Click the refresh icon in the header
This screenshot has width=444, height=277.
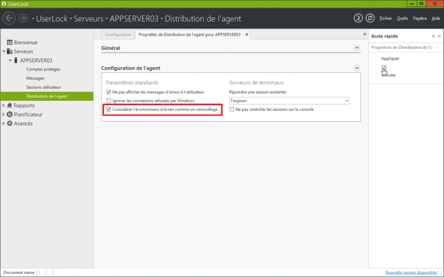coord(370,18)
